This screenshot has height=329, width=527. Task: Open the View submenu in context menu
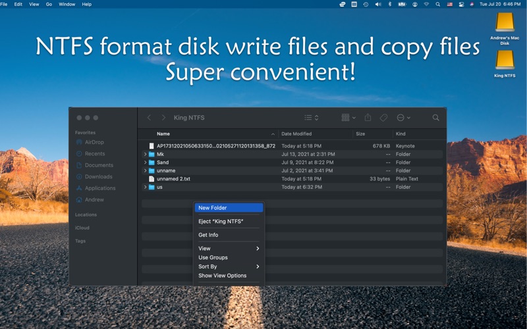coord(229,249)
